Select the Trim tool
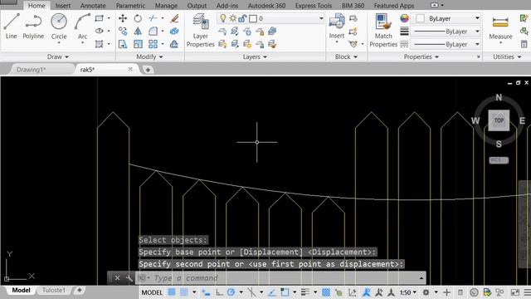Viewport: 531px width, 299px height. 153,18
